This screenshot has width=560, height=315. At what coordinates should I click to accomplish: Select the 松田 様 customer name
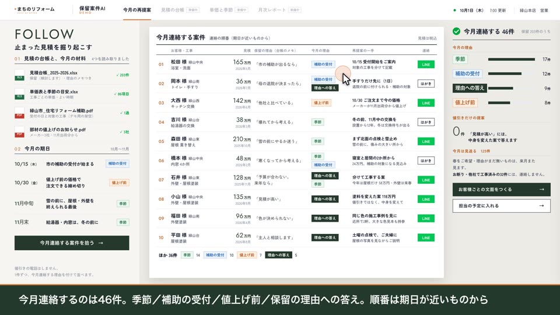pos(178,62)
